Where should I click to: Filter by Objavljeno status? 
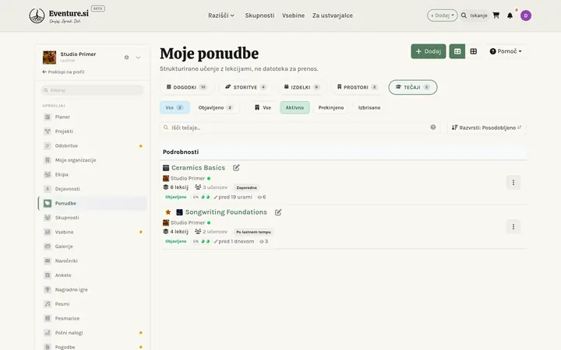tap(216, 107)
